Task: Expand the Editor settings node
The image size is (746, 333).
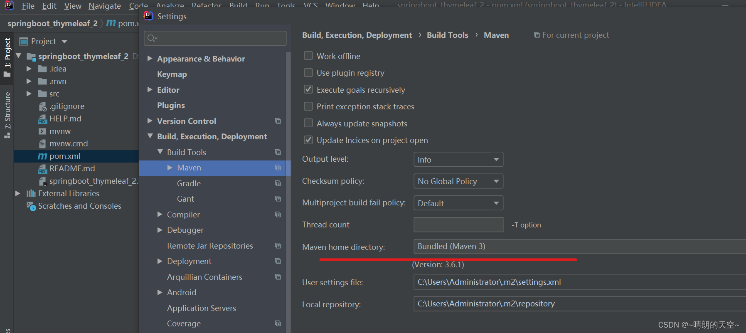Action: [150, 90]
